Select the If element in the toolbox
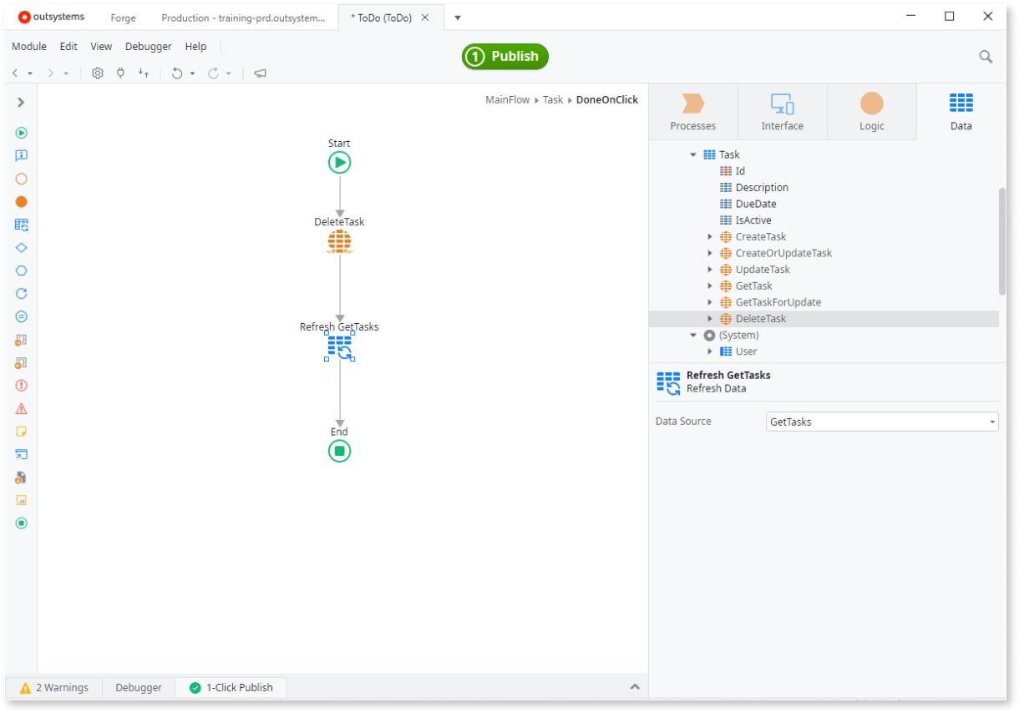 click(x=21, y=247)
